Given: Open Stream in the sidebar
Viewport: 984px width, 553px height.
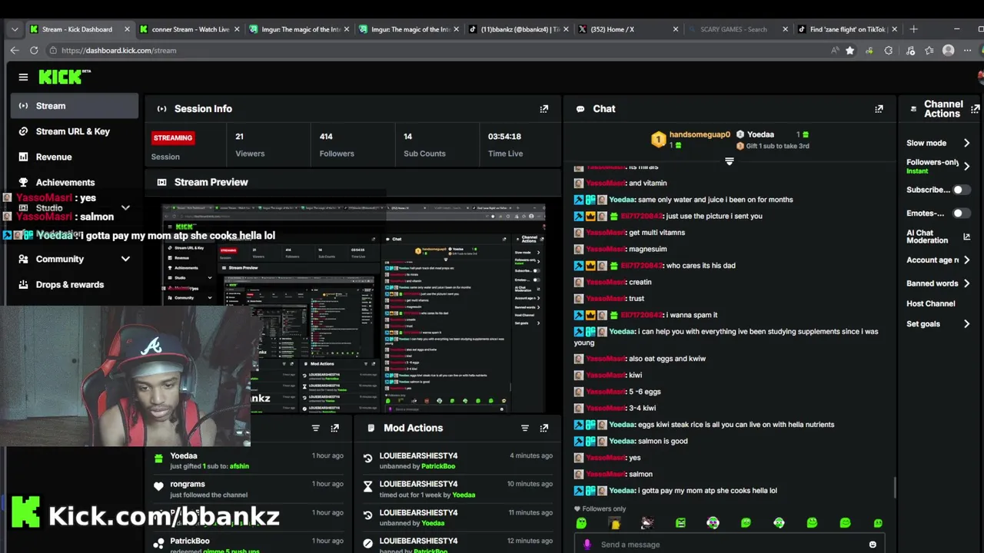Looking at the screenshot, I should [75, 106].
